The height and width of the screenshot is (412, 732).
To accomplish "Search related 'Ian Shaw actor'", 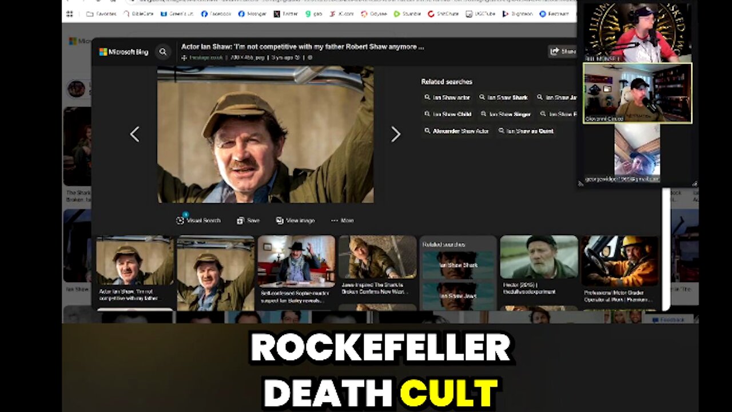I will [x=447, y=98].
